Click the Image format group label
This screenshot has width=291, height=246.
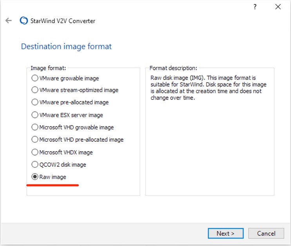coord(48,68)
